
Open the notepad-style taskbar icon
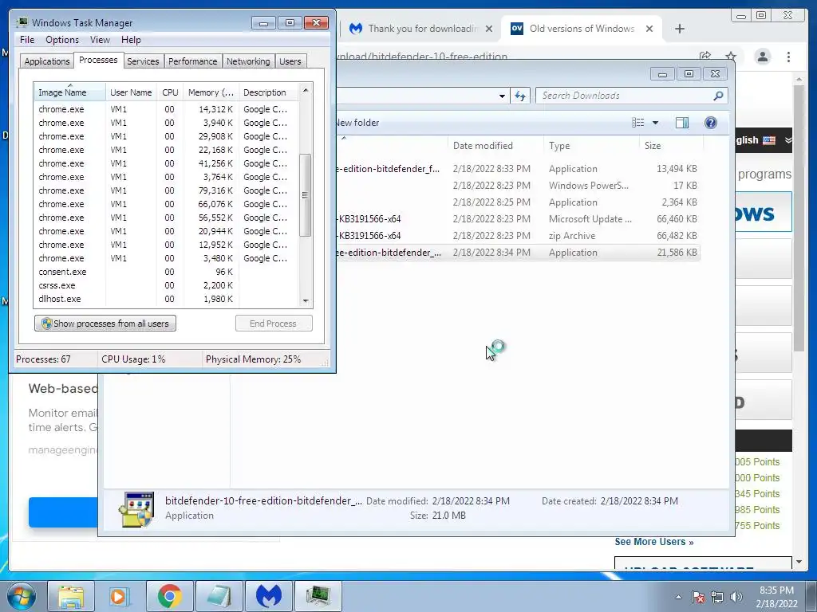219,596
